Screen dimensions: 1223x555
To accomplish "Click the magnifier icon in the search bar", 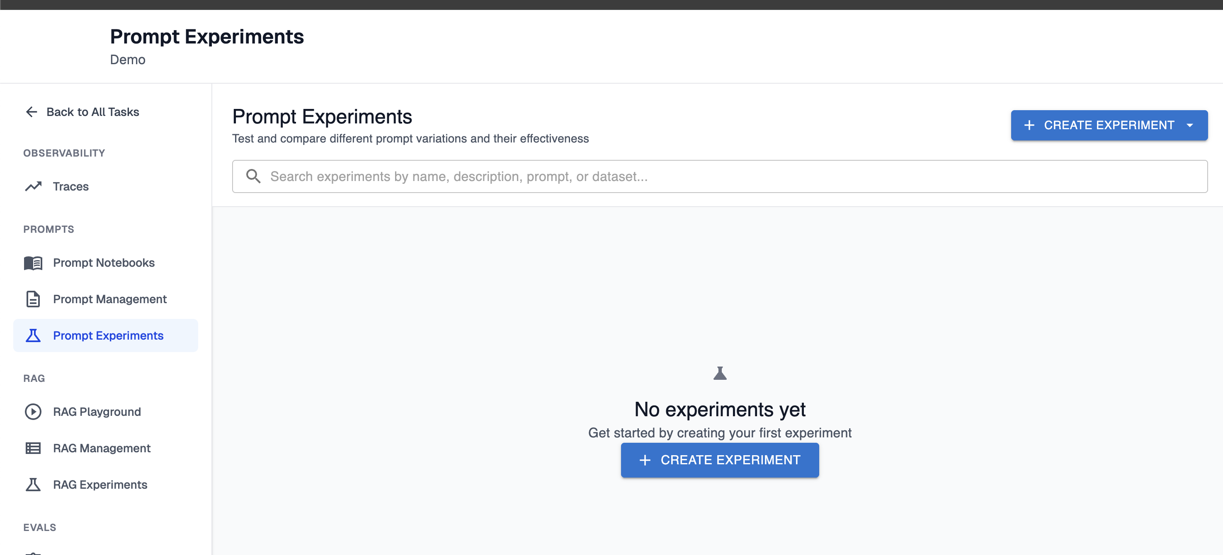I will click(253, 176).
